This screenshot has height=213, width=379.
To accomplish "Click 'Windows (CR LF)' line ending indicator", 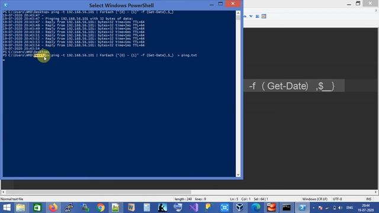I will pyautogui.click(x=314, y=199).
